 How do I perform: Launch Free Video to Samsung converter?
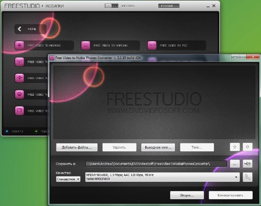point(86,45)
